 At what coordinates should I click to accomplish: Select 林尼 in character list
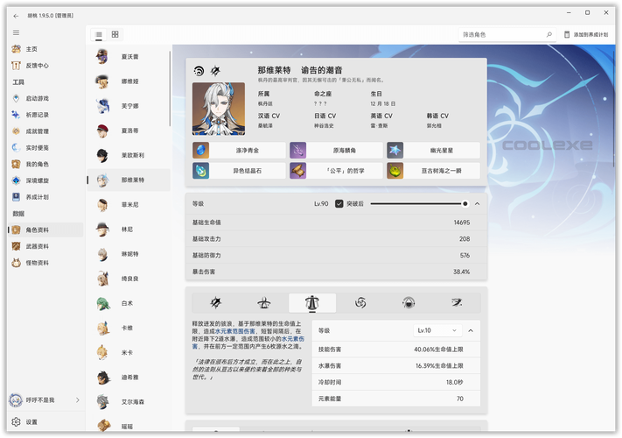[x=129, y=230]
